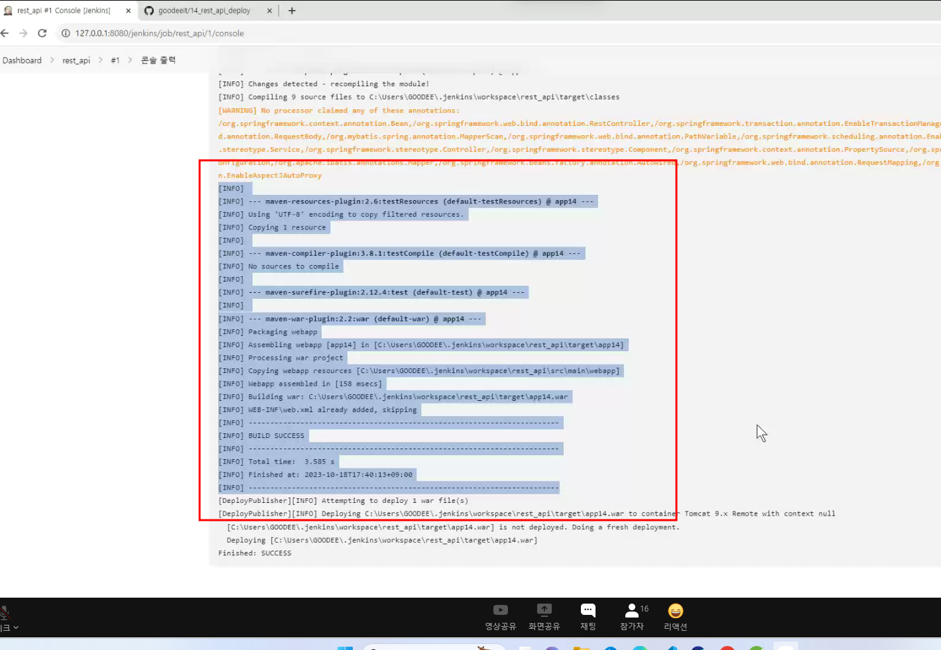This screenshot has height=650, width=941.
Task: Go forward with the browser forward arrow
Action: [x=24, y=33]
